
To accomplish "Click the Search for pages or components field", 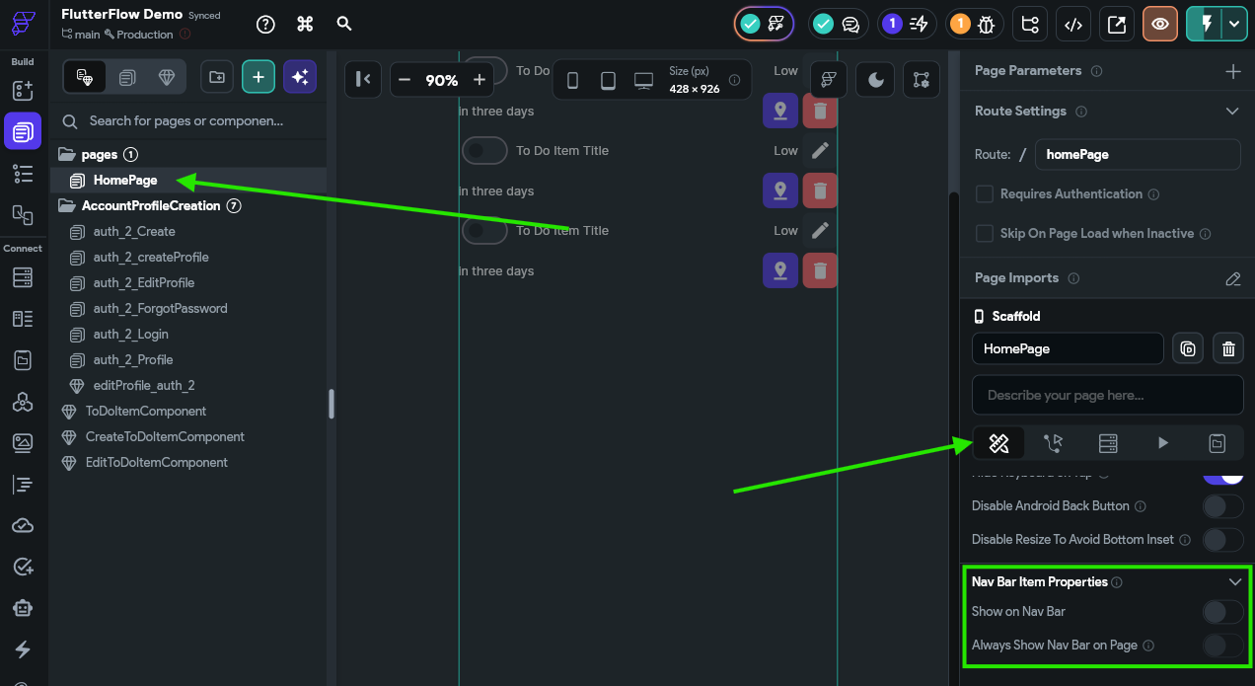I will pos(188,121).
